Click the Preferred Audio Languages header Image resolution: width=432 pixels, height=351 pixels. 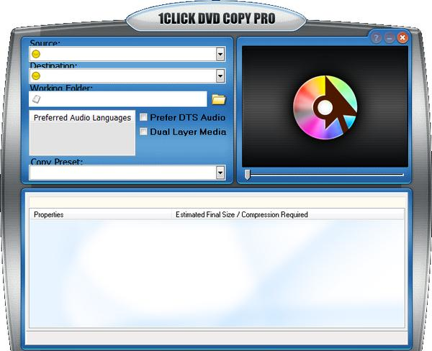[82, 117]
